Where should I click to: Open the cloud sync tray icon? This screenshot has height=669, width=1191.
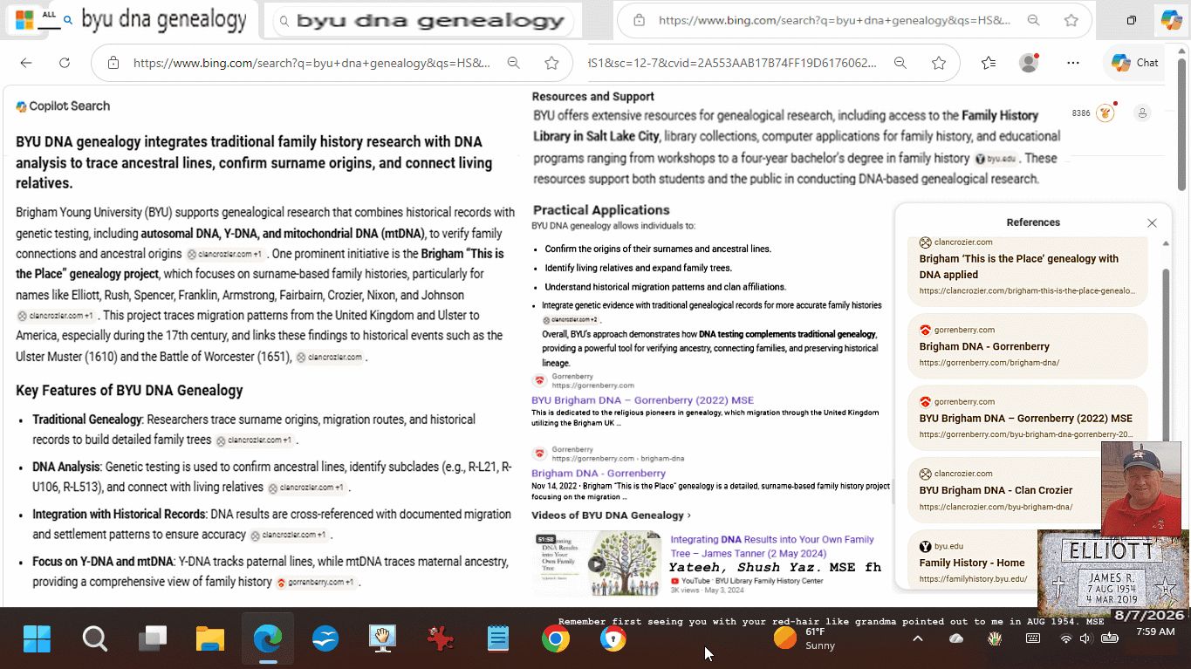click(956, 639)
